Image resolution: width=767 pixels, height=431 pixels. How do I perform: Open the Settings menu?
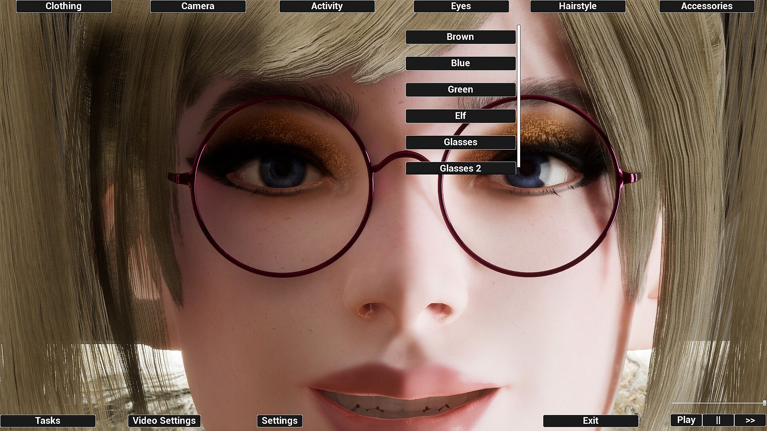[x=280, y=421]
